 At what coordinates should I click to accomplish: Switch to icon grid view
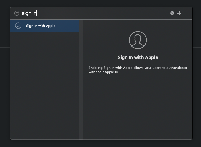pos(179,13)
